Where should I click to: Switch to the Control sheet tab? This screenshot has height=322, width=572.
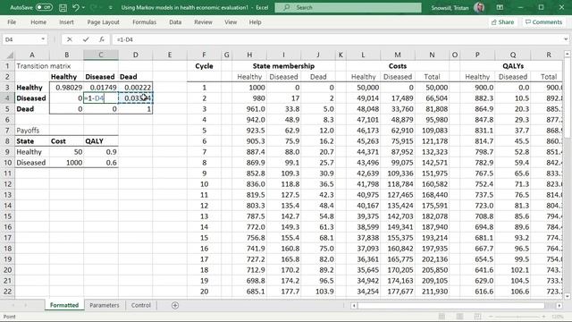pyautogui.click(x=141, y=305)
